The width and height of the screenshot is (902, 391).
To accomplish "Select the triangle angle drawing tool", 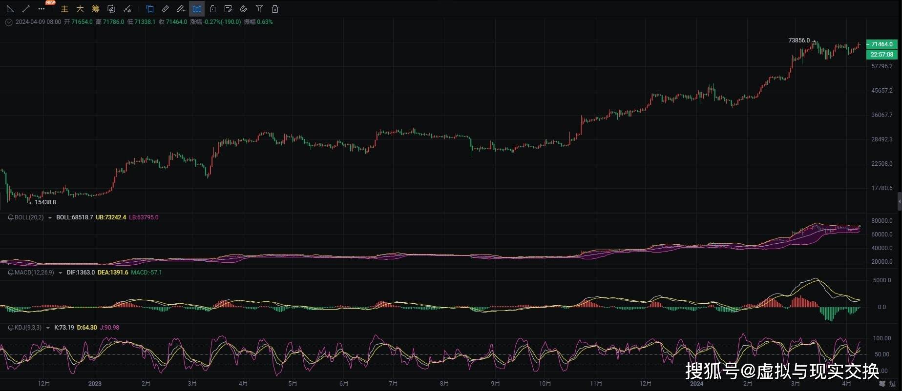I will coord(10,9).
